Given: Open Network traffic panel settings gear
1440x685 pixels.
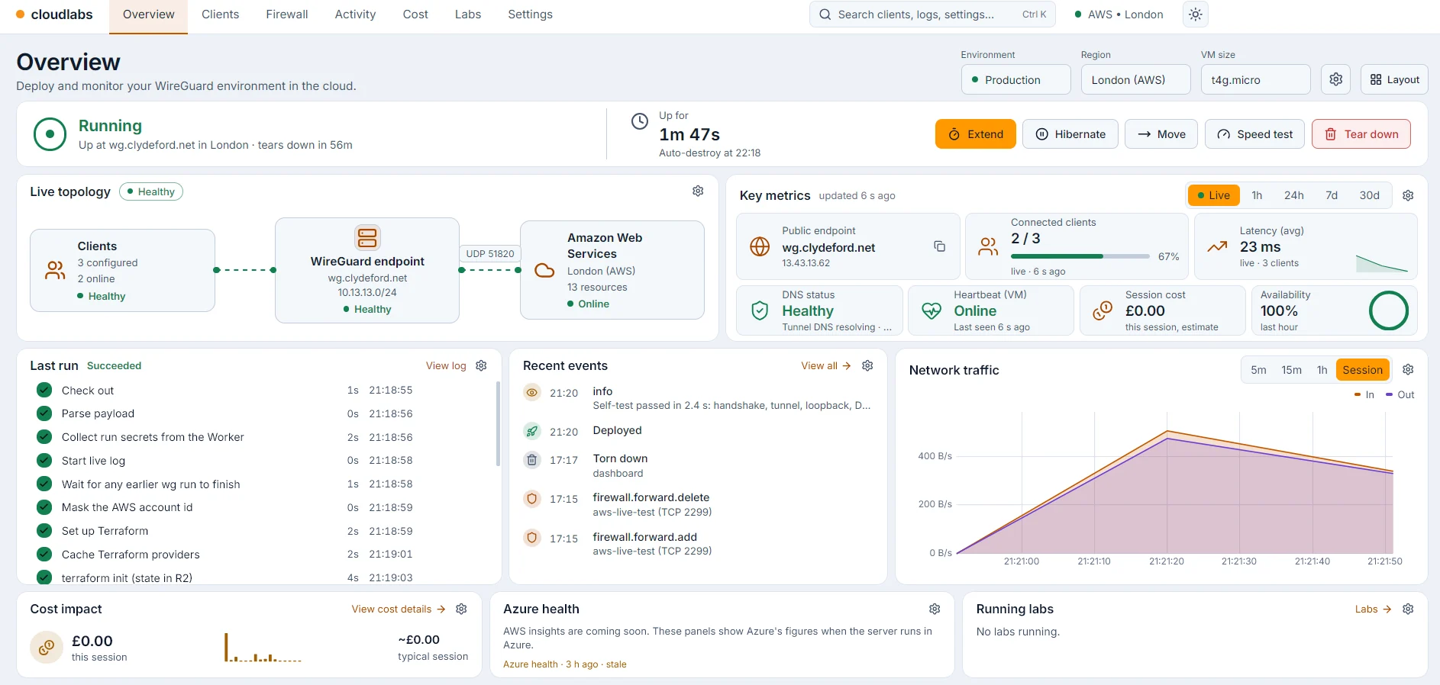Looking at the screenshot, I should pyautogui.click(x=1408, y=370).
